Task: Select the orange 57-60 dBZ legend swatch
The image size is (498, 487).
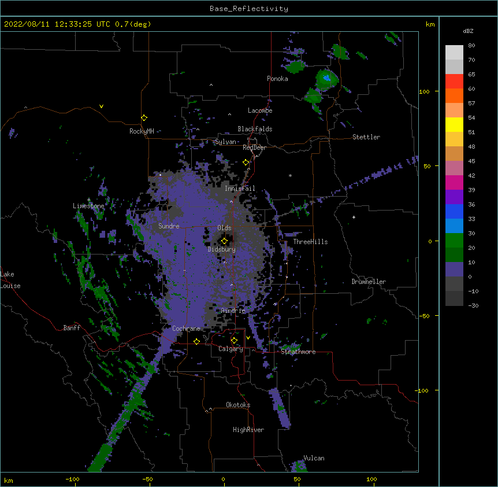Action: (454, 95)
